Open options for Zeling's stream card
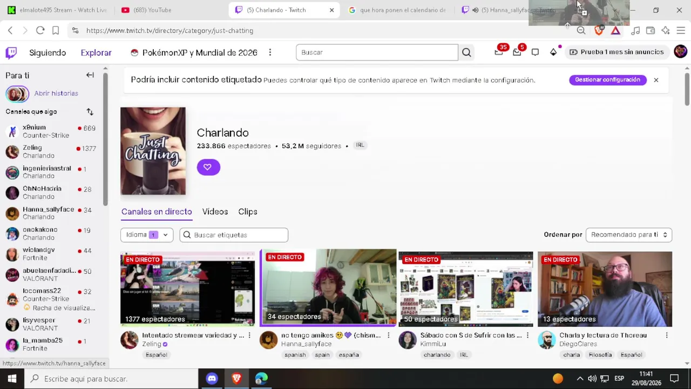Viewport: 691px width, 389px height. pos(249,336)
